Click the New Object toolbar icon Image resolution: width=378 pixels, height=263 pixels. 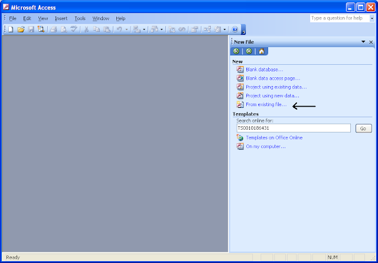218,29
